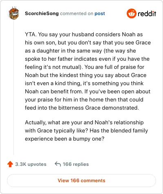Click the 3.3K upvotes count
This screenshot has width=163, height=194.
[x=31, y=164]
